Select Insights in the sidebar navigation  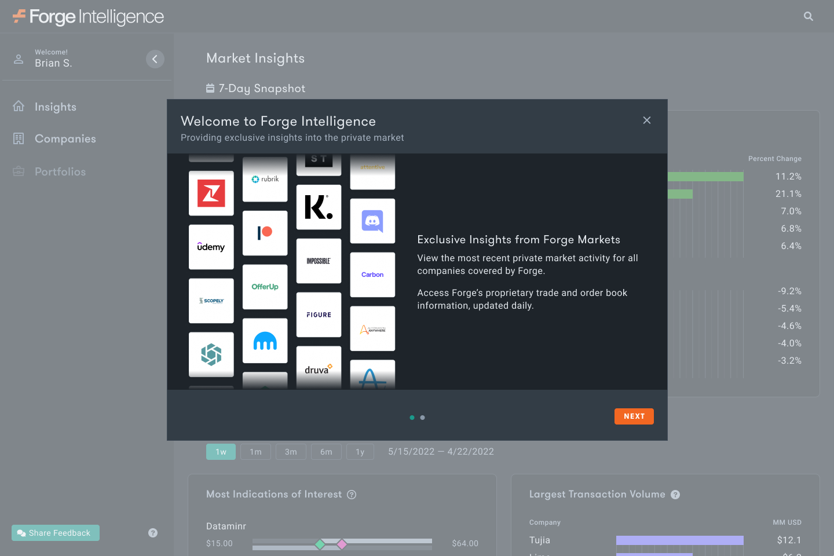pos(55,107)
